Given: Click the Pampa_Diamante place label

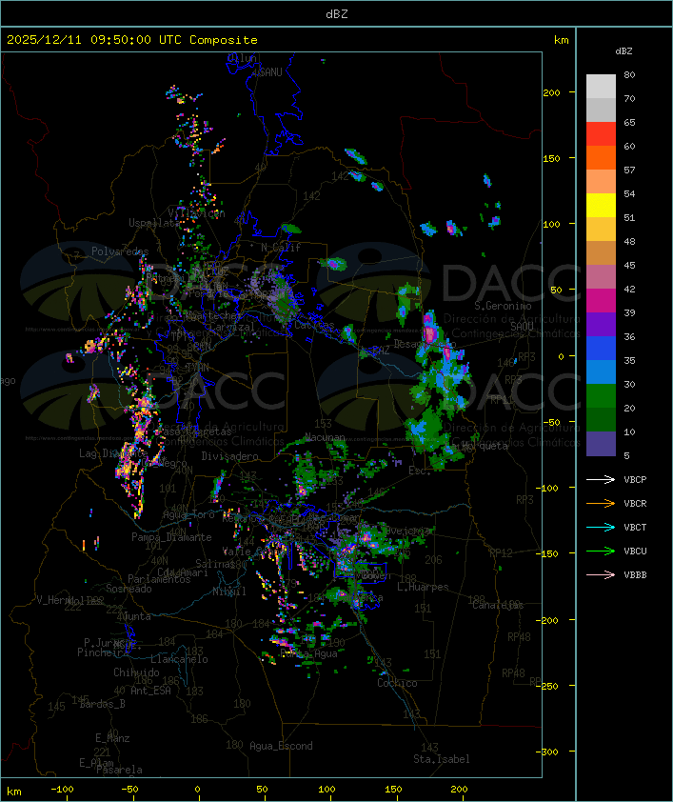Looking at the screenshot, I should click(171, 537).
